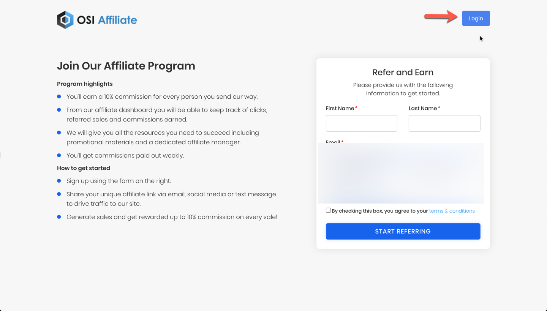The width and height of the screenshot is (547, 311).
Task: Click the 'OSI Affiliate' brand text
Action: click(x=108, y=20)
